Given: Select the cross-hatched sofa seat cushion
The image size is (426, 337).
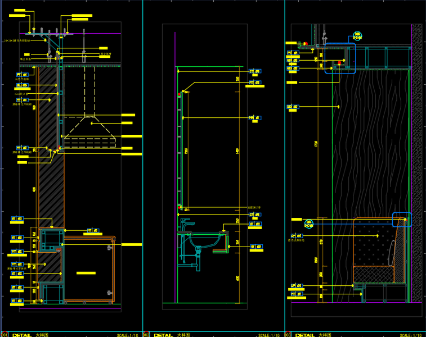Looking at the screenshot, I should click(x=374, y=274).
